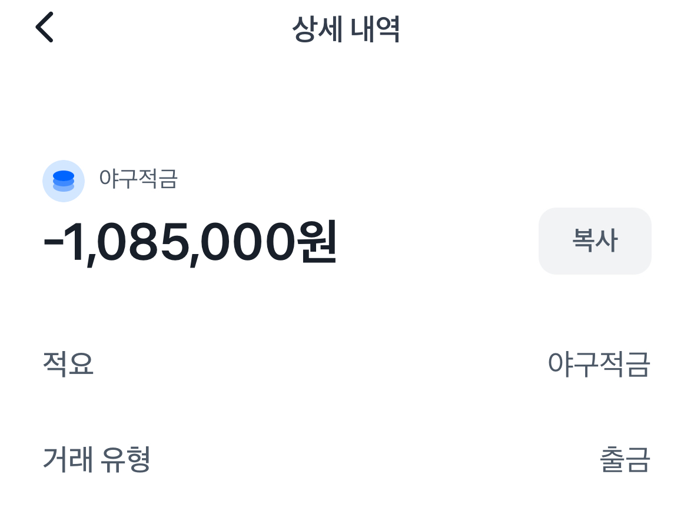This screenshot has height=511, width=694.
Task: Tap the 야구적금 account name above the amount
Action: 138,179
